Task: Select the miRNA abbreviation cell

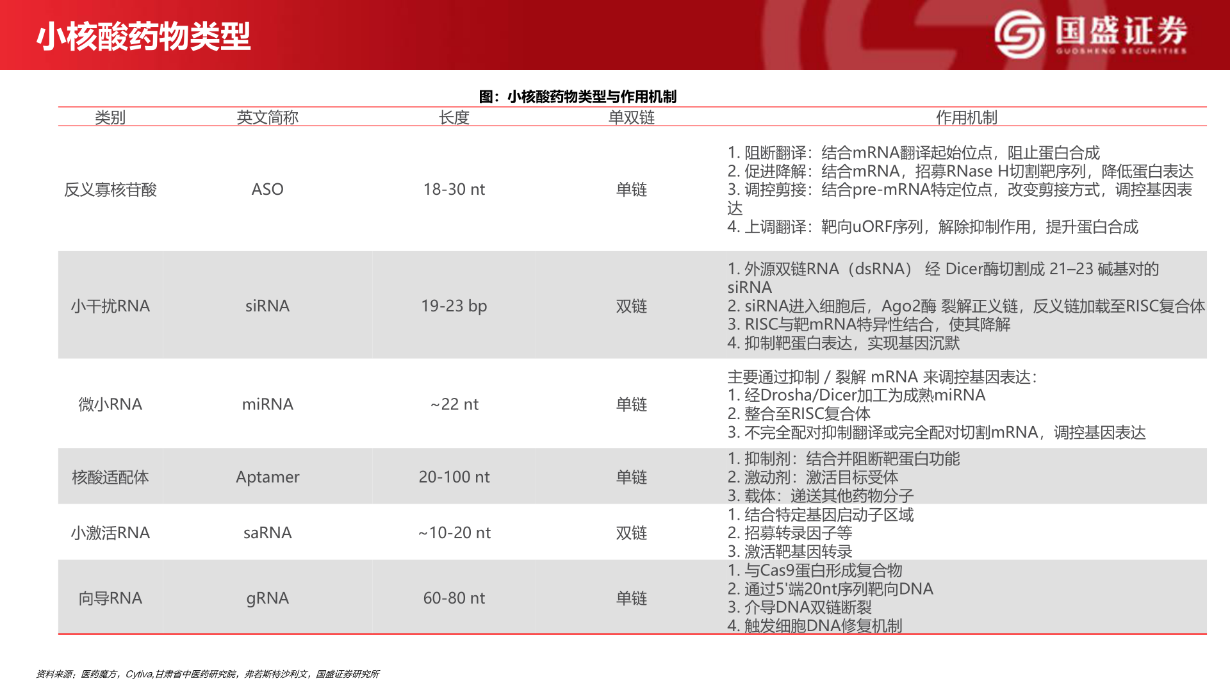Action: pyautogui.click(x=268, y=404)
